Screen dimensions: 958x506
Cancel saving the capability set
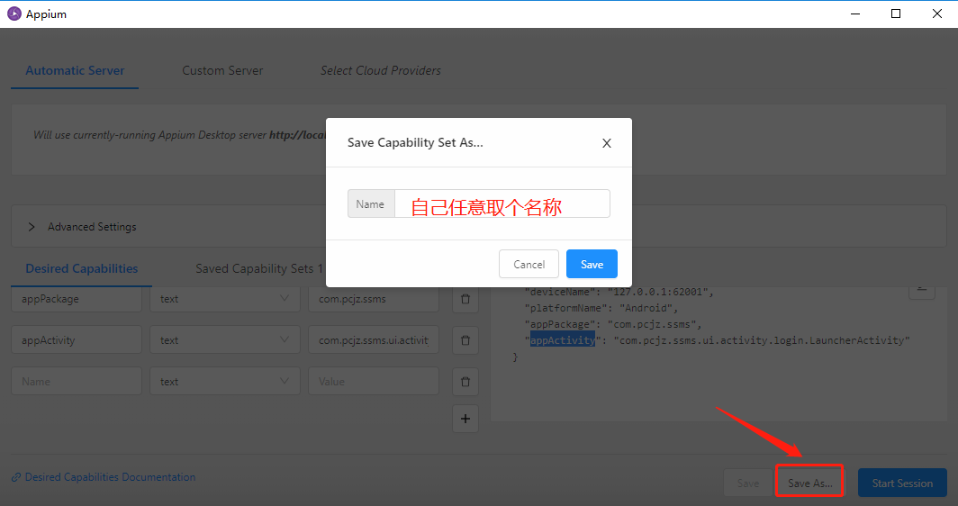tap(529, 264)
